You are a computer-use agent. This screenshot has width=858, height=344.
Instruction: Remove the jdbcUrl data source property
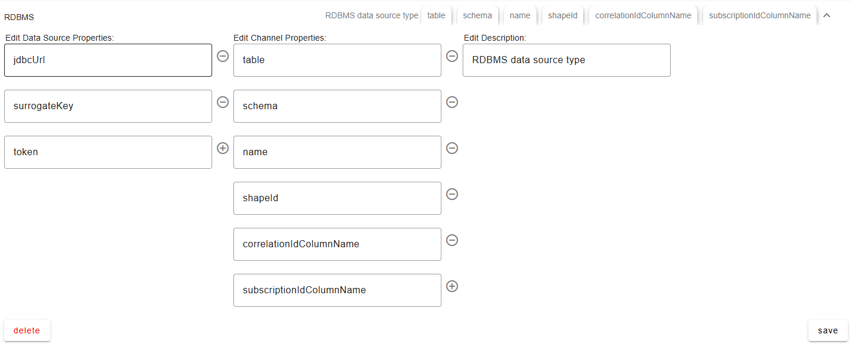(x=223, y=56)
